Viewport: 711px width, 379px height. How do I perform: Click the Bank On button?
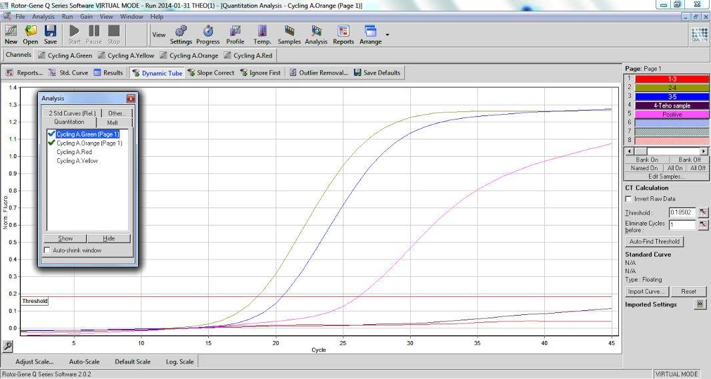(647, 159)
